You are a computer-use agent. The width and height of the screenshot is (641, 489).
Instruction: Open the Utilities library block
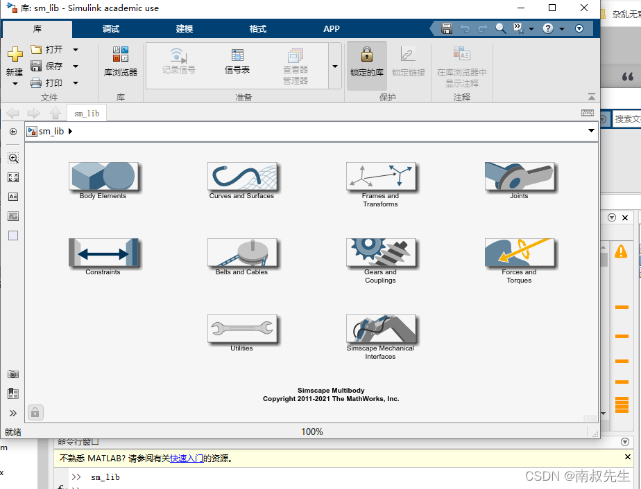pyautogui.click(x=242, y=328)
